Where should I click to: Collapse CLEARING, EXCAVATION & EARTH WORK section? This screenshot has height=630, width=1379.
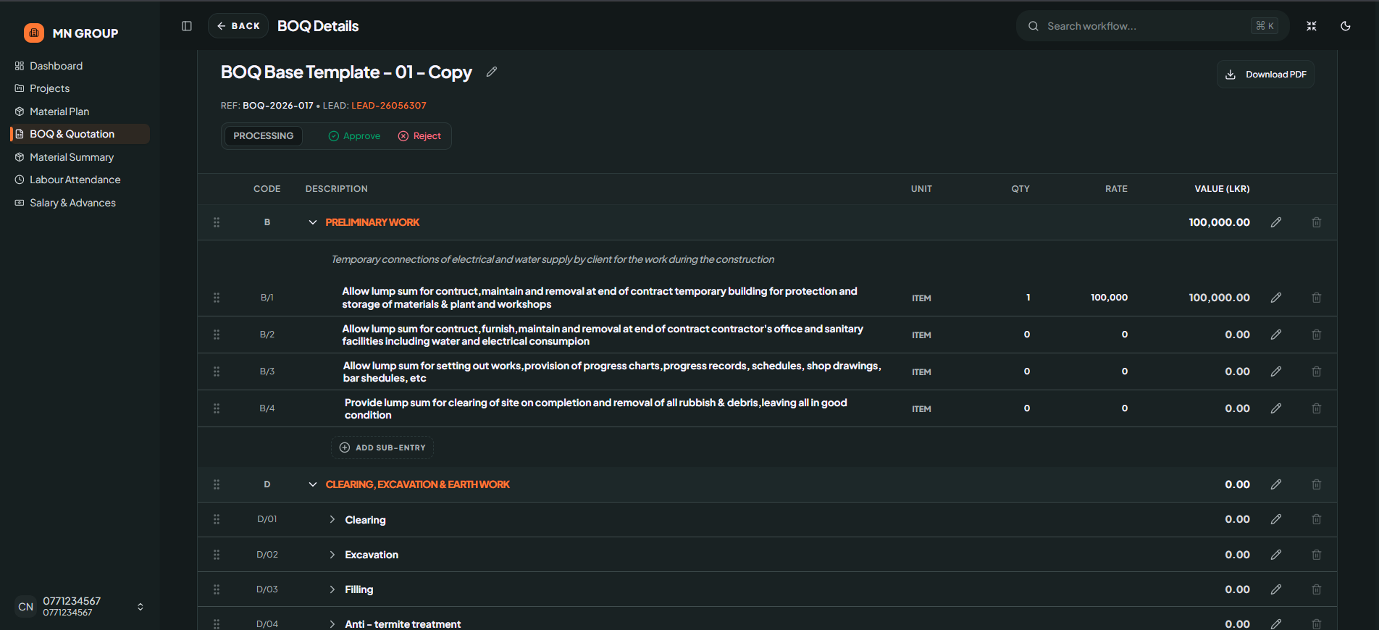313,484
